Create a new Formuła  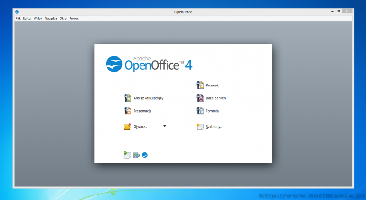point(212,111)
